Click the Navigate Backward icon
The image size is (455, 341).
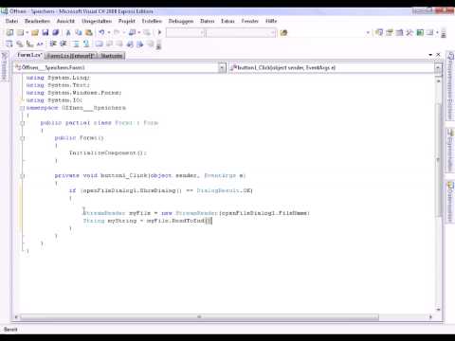click(x=133, y=32)
